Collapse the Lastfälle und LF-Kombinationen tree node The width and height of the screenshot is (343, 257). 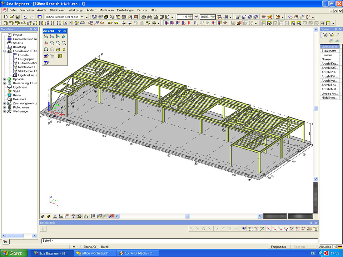click(x=5, y=51)
